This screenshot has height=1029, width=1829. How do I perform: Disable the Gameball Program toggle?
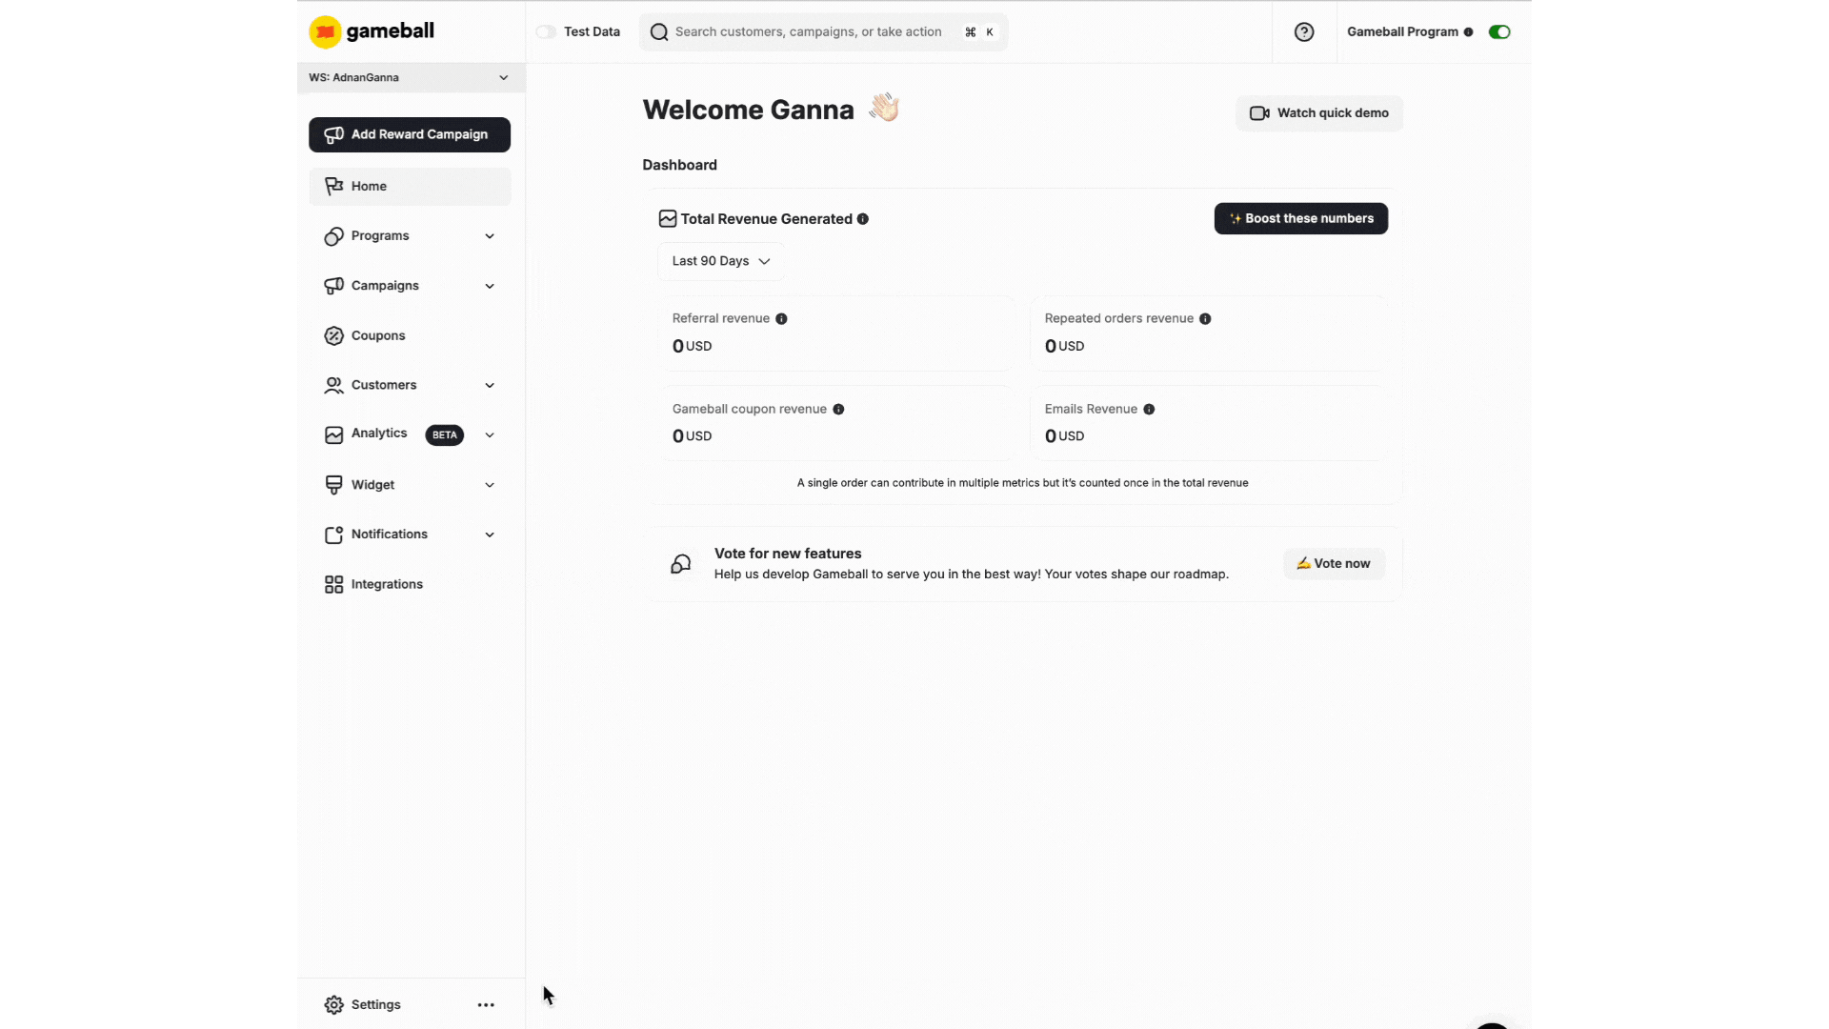pyautogui.click(x=1499, y=31)
